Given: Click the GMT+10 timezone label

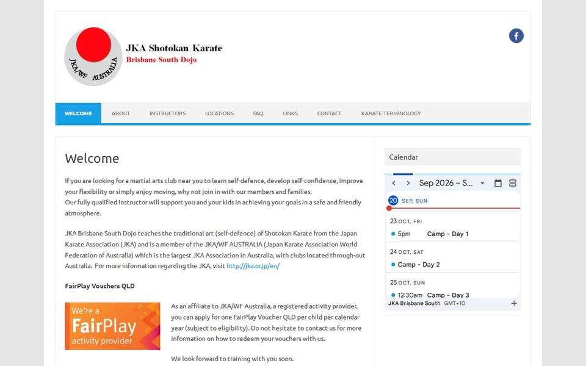Looking at the screenshot, I should (454, 303).
